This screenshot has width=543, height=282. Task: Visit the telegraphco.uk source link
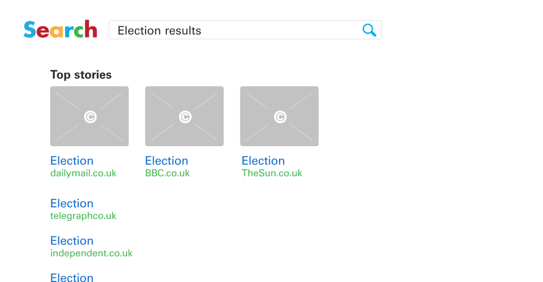click(83, 216)
